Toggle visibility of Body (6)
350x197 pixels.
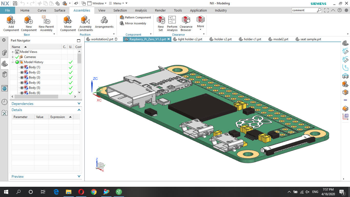(x=22, y=93)
